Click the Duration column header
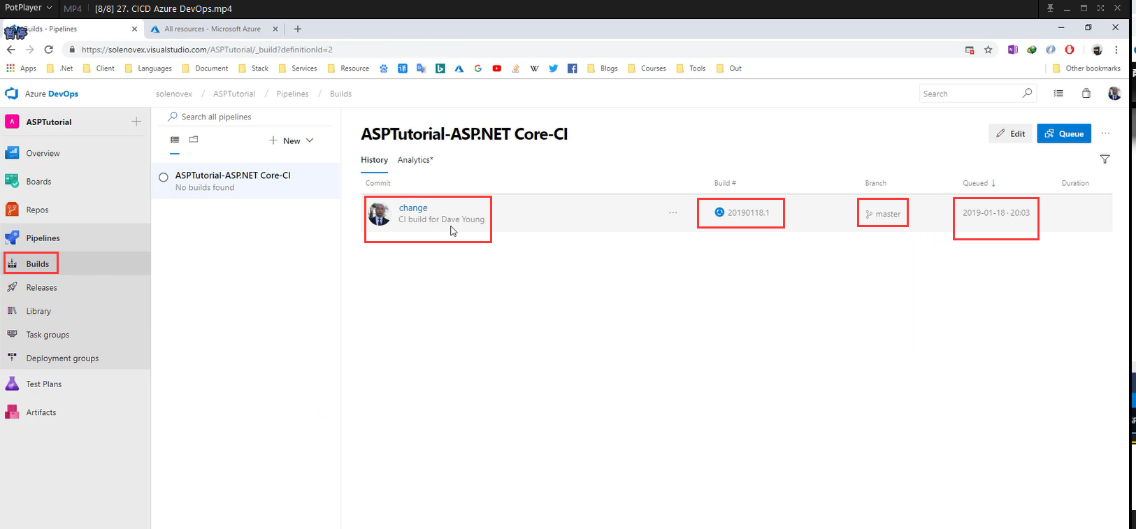 [1075, 183]
